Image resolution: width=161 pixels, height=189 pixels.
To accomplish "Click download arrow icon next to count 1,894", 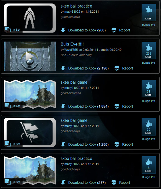I will 63,106.
